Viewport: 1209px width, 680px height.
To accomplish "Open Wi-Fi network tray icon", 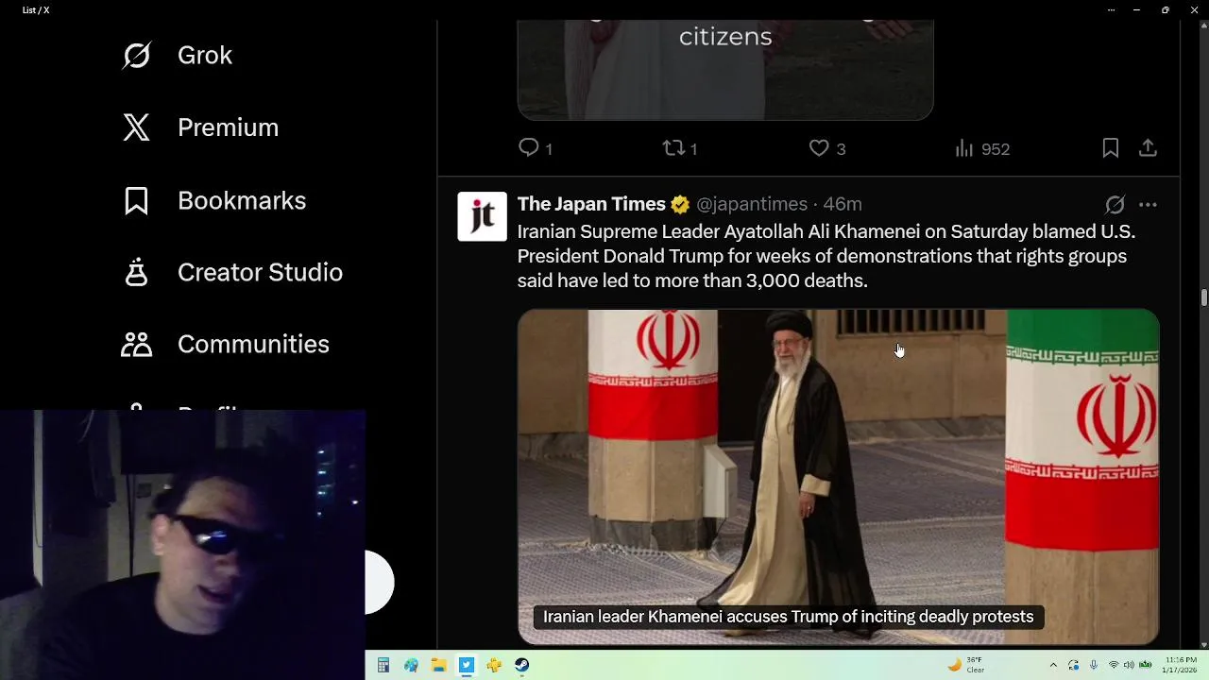I will [1114, 665].
